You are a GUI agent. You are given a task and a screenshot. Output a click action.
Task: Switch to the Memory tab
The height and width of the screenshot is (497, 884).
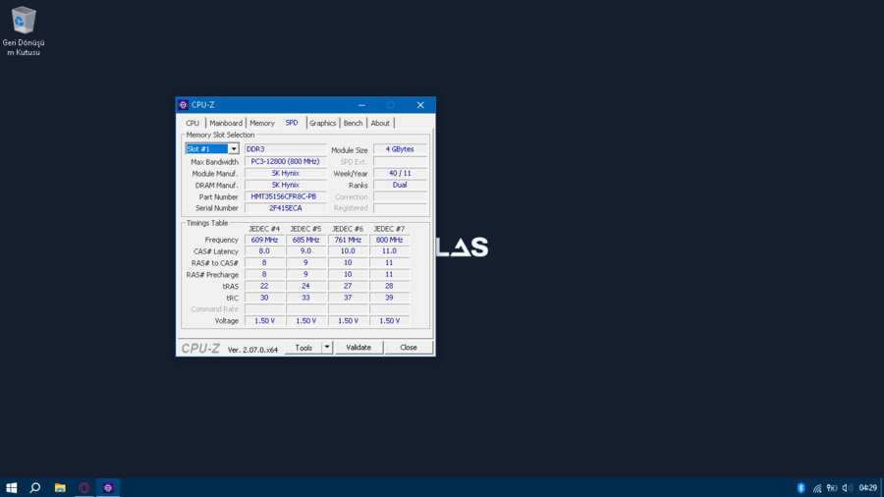coord(261,123)
